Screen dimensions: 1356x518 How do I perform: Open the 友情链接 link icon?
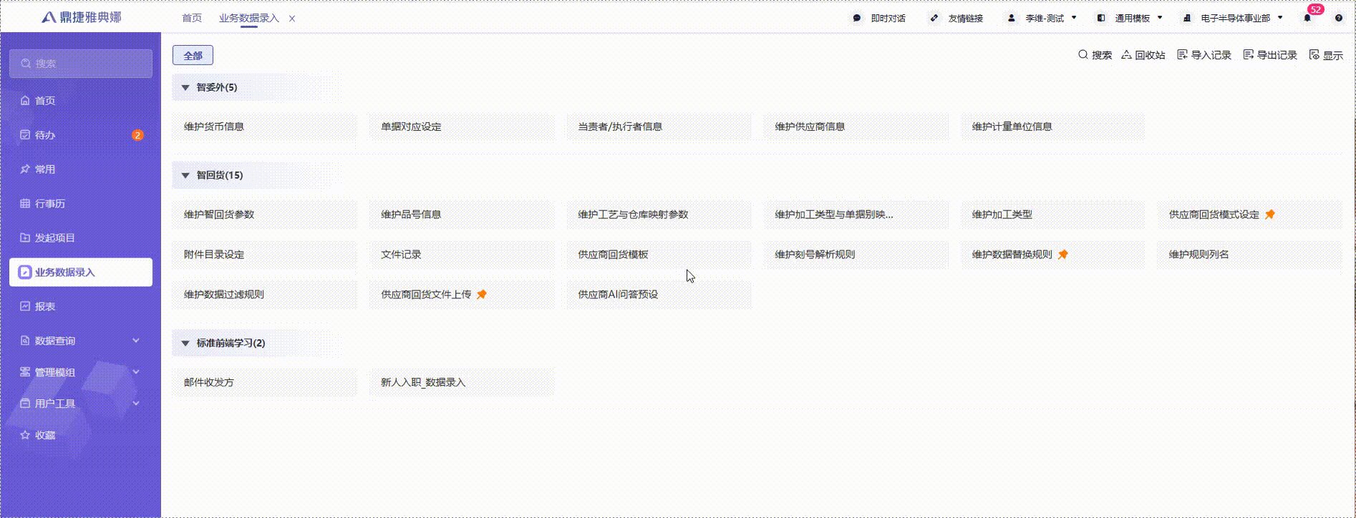pyautogui.click(x=934, y=19)
